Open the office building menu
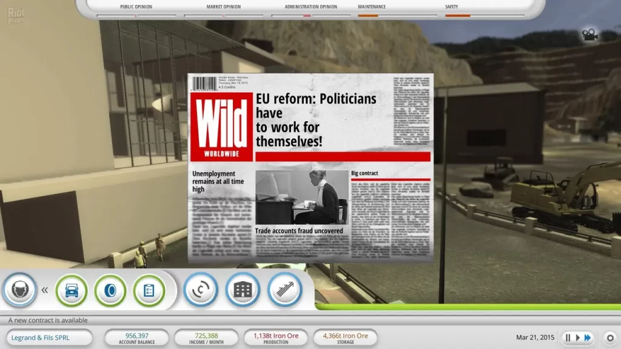The image size is (621, 349). coord(243,290)
